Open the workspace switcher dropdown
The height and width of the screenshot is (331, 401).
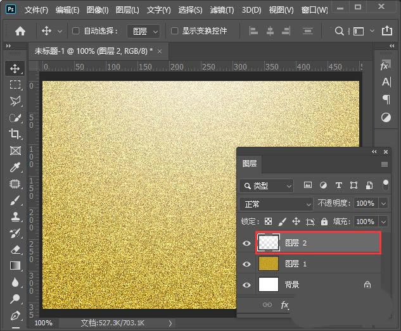coord(372,31)
